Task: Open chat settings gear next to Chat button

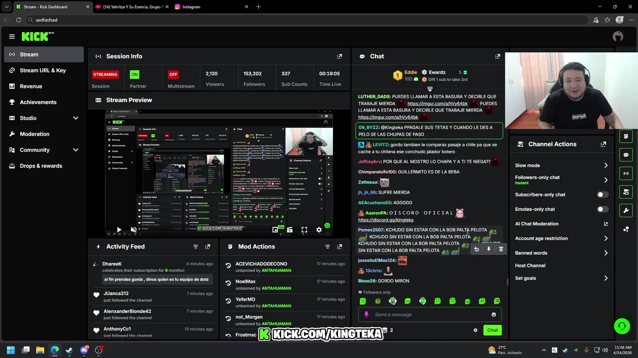Action: 476,330
